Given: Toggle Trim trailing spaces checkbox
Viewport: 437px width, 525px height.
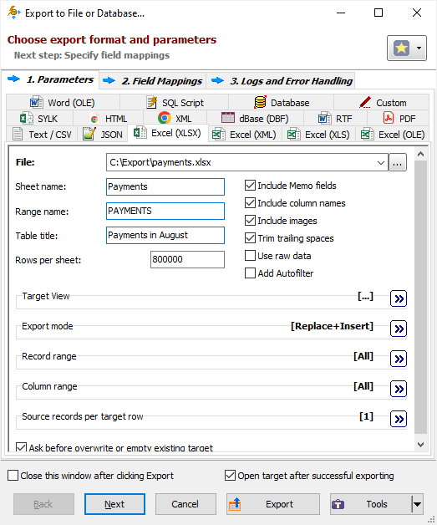Looking at the screenshot, I should (250, 238).
